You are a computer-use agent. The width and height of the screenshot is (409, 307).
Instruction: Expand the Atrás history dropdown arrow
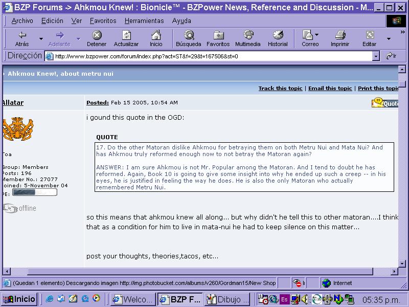point(41,38)
